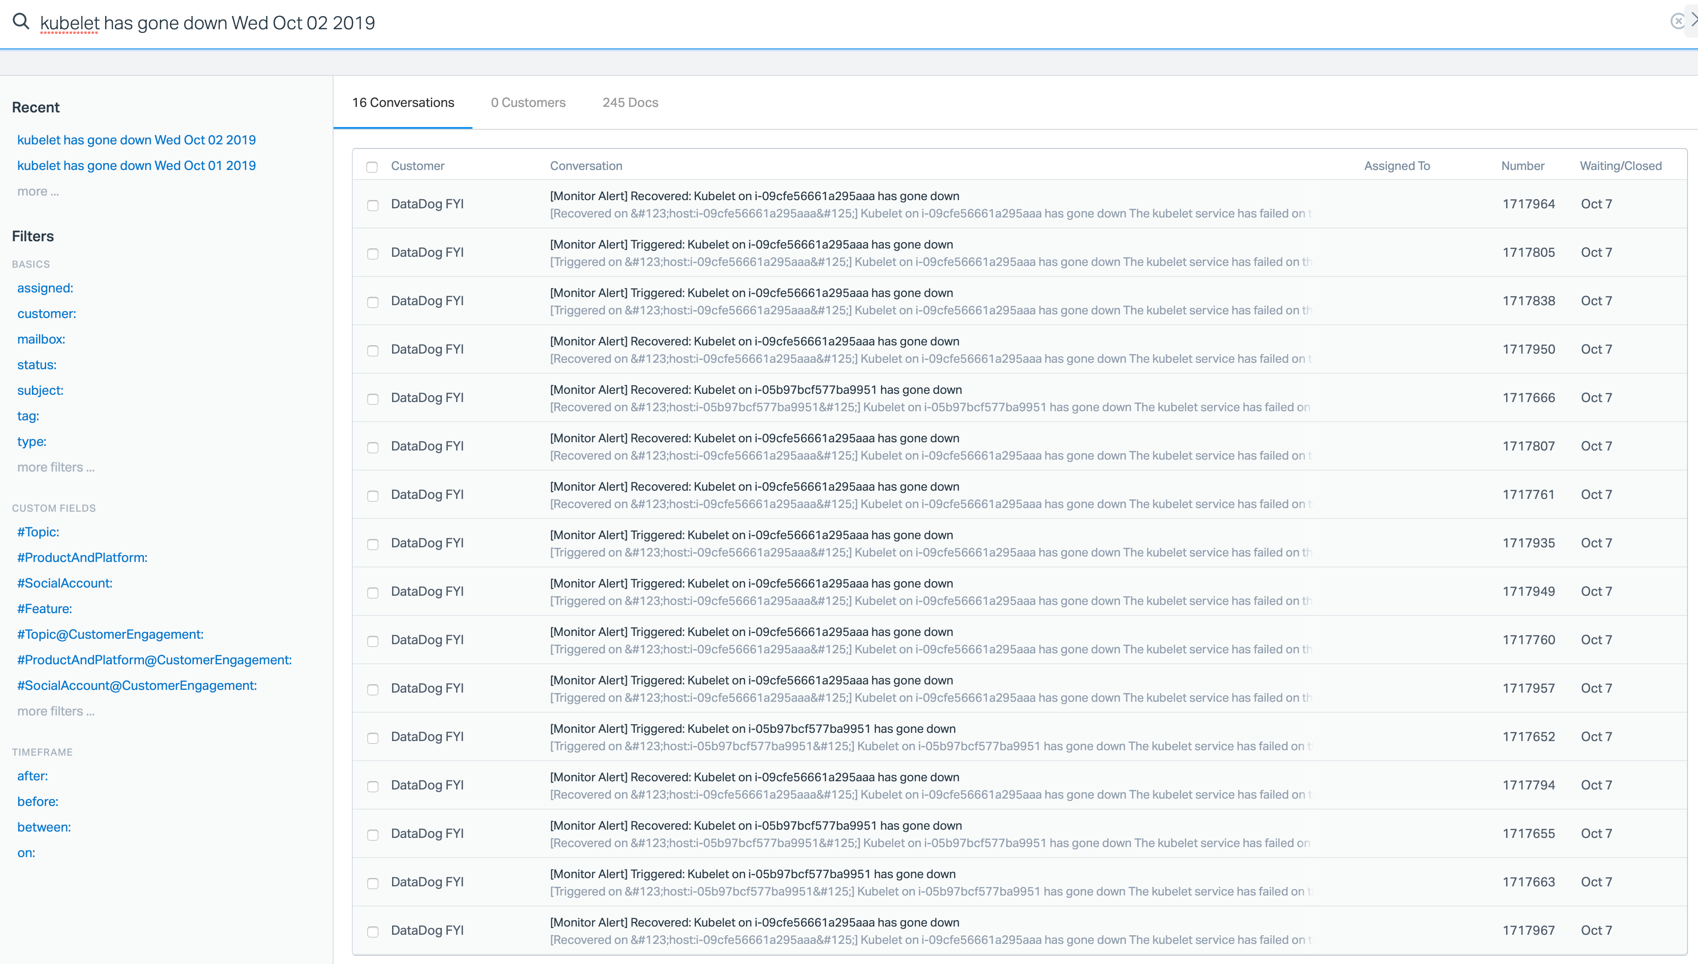Add the mailbox: filter
Viewport: 1698px width, 964px height.
[x=41, y=339]
